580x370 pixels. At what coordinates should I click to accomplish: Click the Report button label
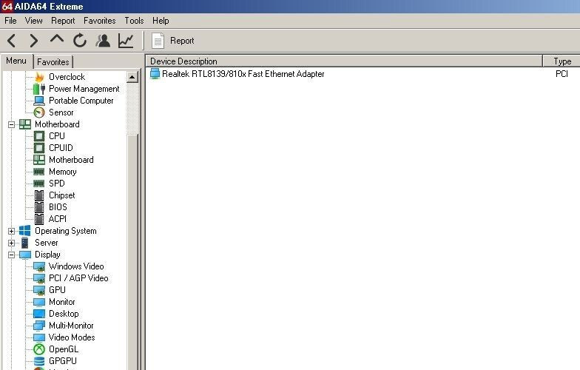click(182, 41)
